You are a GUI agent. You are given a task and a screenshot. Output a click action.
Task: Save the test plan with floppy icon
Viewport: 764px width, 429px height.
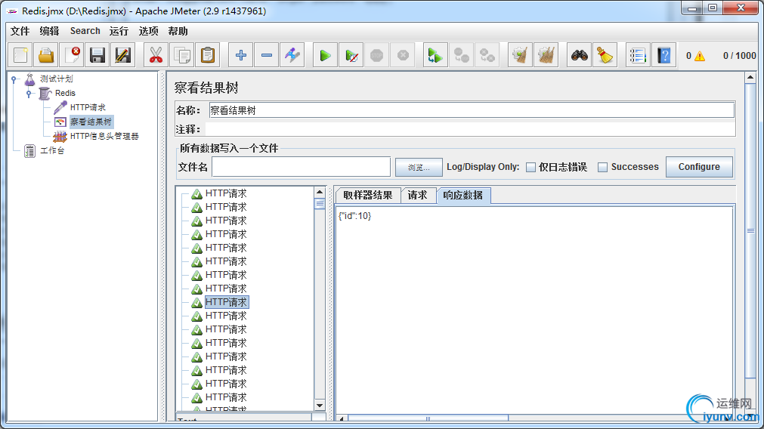pos(97,55)
